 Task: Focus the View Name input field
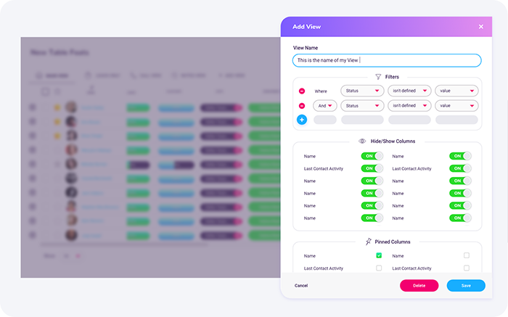(387, 60)
